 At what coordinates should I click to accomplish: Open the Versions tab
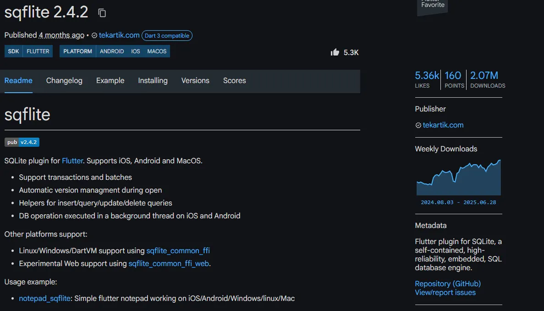click(195, 81)
